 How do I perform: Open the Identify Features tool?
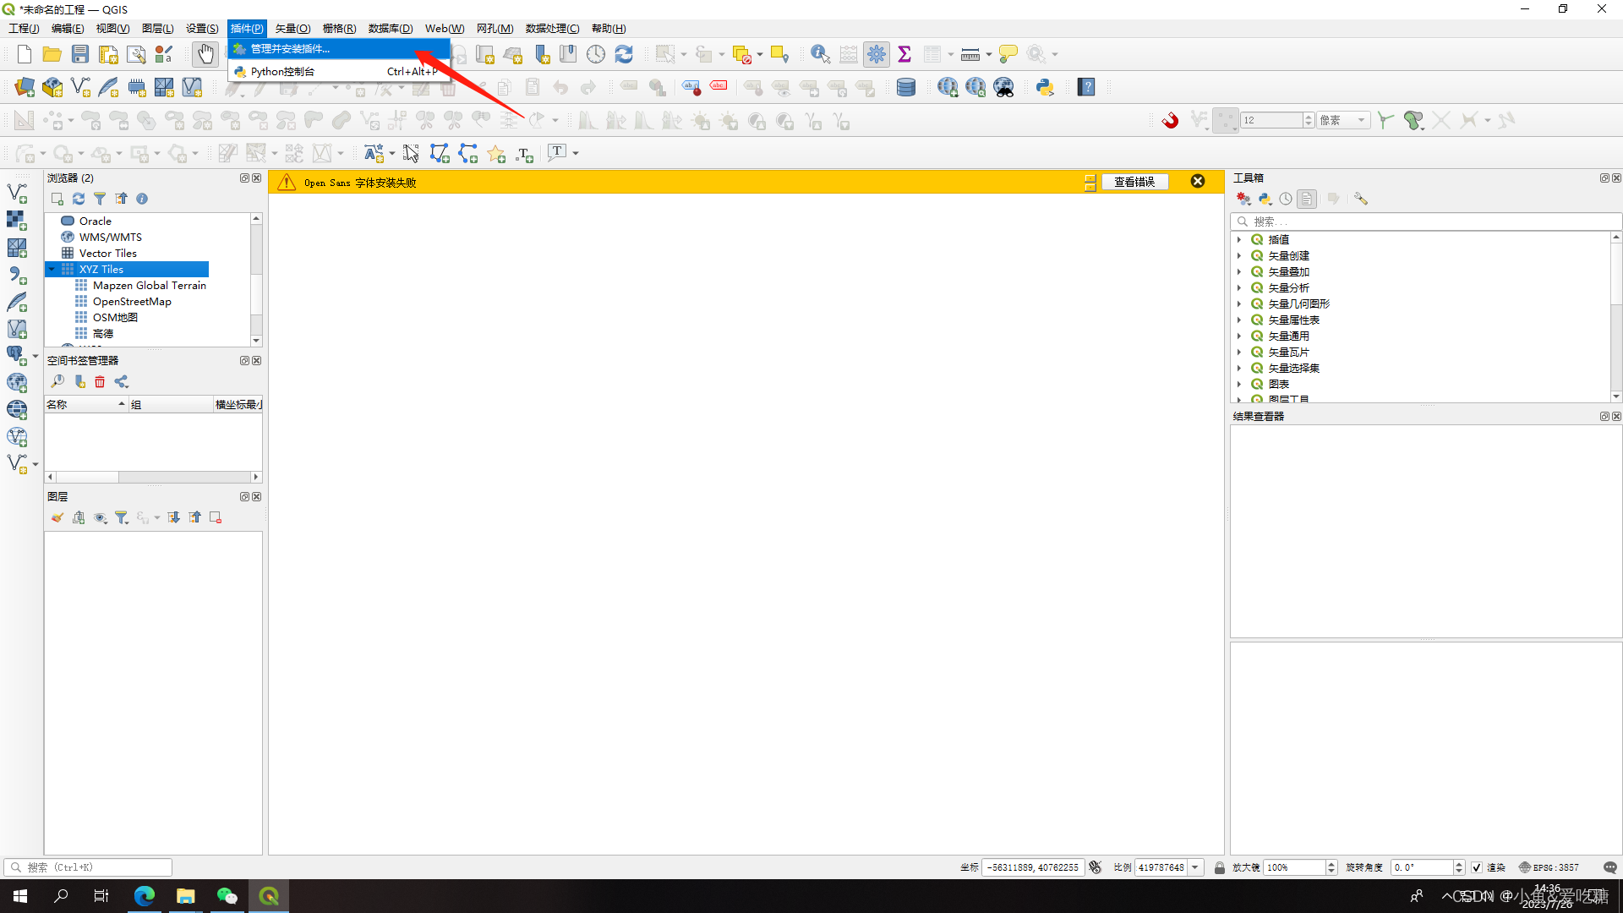pyautogui.click(x=819, y=54)
